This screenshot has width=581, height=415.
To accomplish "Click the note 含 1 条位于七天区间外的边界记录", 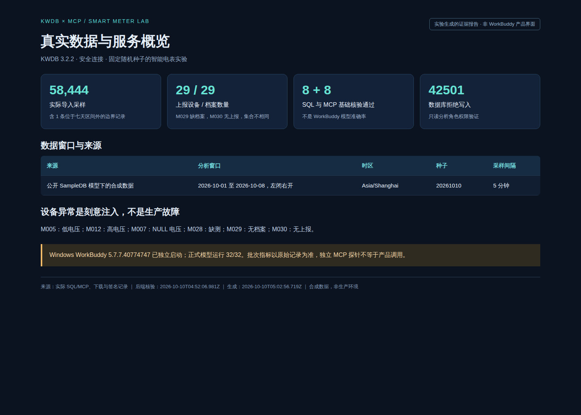I will (x=87, y=117).
